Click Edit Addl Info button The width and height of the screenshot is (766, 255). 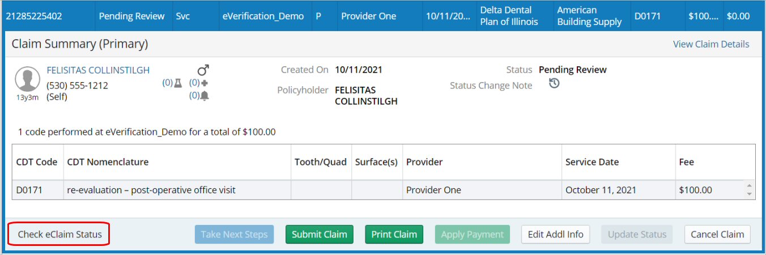click(x=555, y=234)
